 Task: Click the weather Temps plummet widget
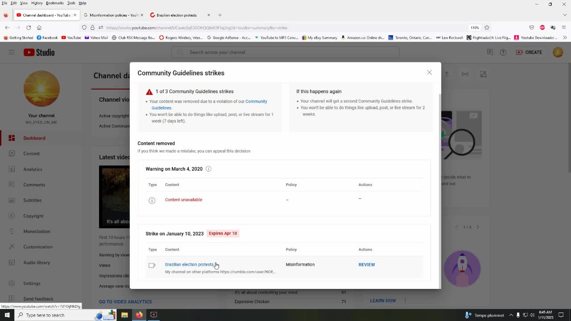click(484, 315)
